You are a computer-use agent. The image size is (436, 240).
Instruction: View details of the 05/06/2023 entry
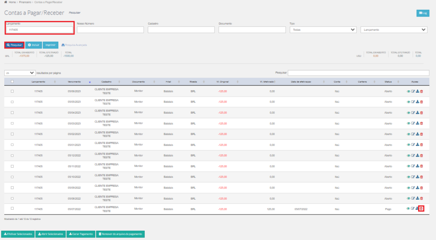tap(408, 91)
